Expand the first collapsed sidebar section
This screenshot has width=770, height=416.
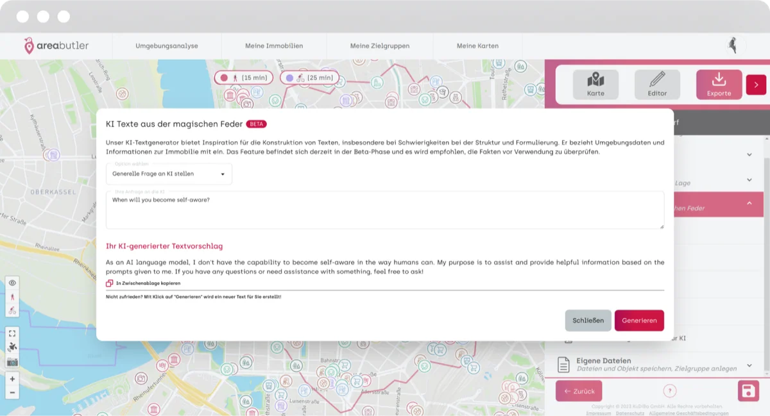749,154
